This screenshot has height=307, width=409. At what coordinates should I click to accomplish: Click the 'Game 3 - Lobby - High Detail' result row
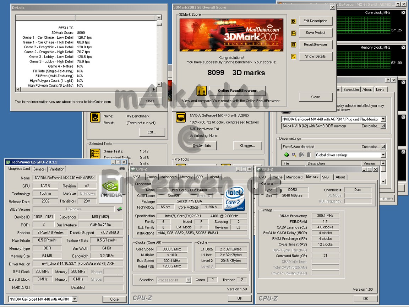pos(60,61)
